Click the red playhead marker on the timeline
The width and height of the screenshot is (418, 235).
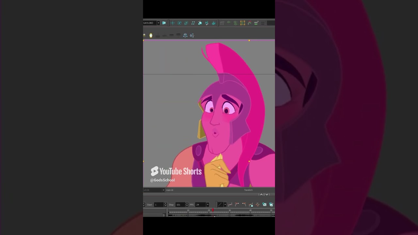click(x=213, y=210)
